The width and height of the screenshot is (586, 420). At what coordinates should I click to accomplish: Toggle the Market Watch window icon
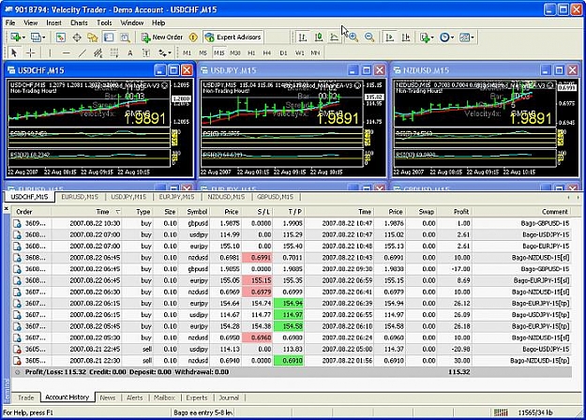coord(61,37)
